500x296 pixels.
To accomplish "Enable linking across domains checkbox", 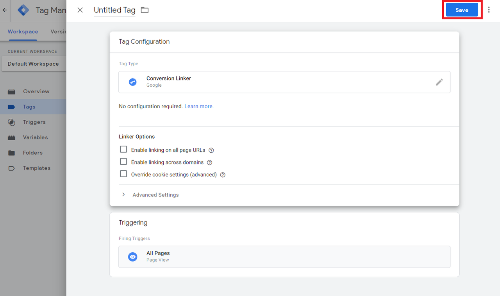I will (x=123, y=161).
